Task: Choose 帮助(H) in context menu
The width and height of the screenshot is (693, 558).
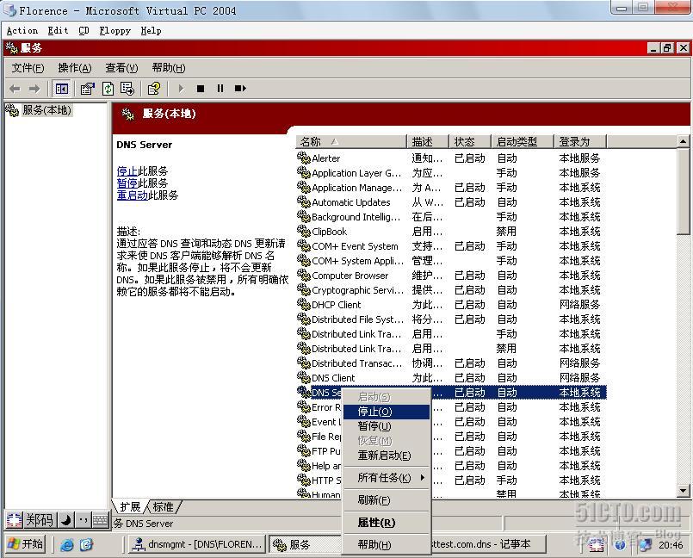Action: [x=387, y=545]
